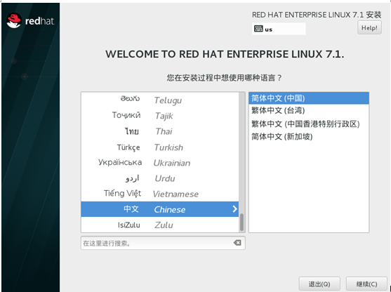391x292 pixels.
Task: Click the Red Hat logo
Action: (30, 20)
